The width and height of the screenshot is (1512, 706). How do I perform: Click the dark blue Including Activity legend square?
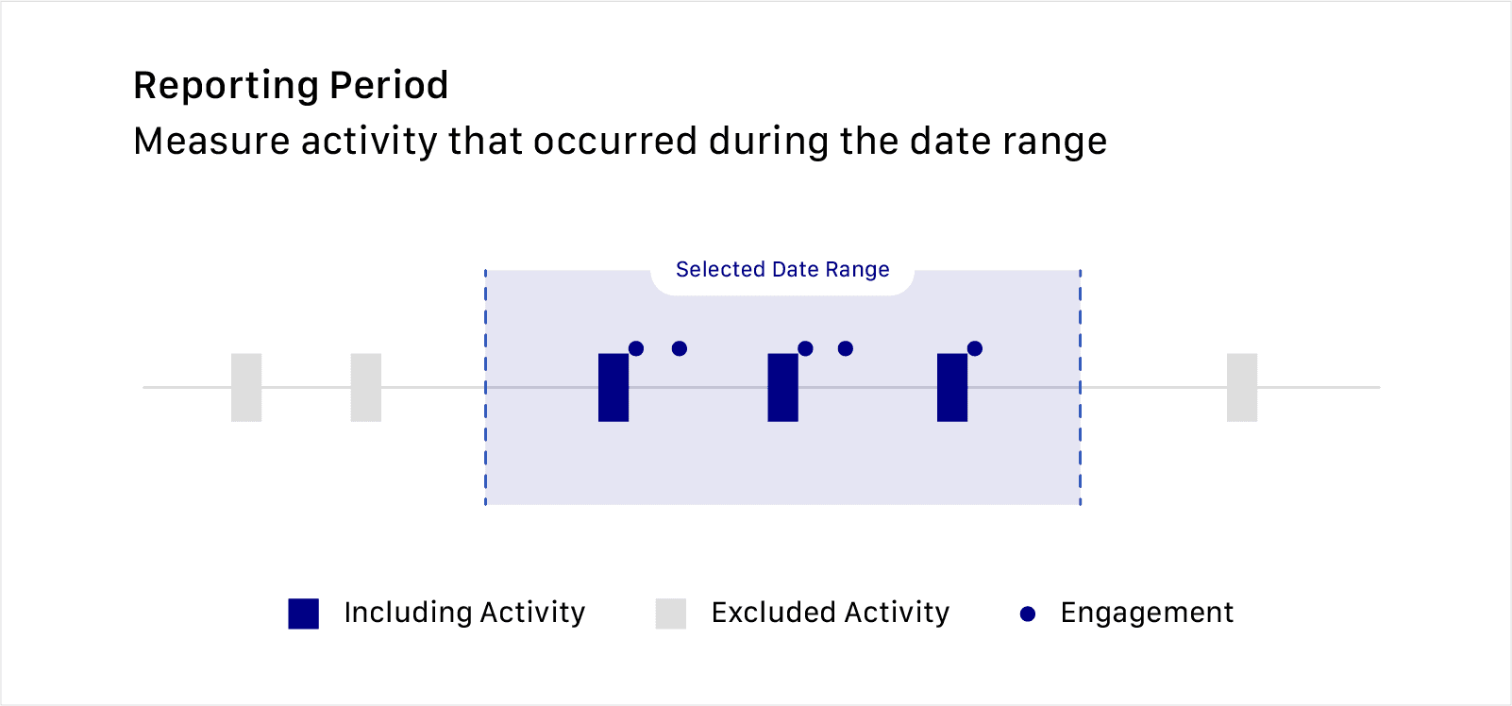tap(304, 614)
